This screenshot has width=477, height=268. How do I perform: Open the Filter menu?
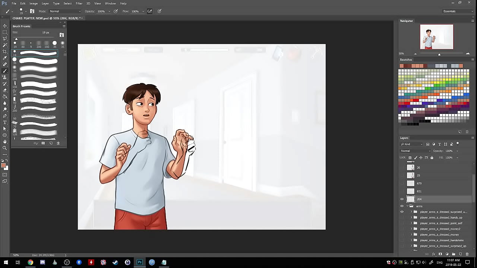pos(79,3)
